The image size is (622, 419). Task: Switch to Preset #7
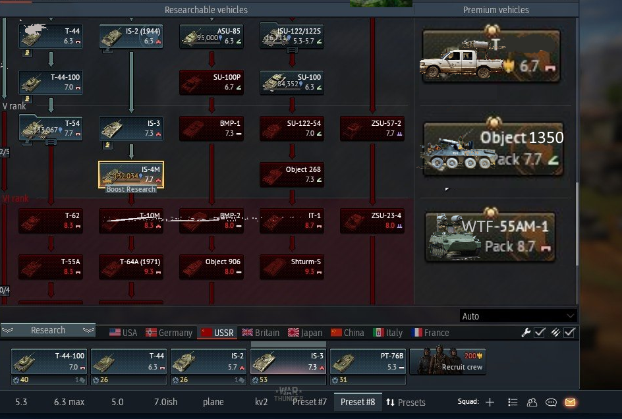pos(310,402)
